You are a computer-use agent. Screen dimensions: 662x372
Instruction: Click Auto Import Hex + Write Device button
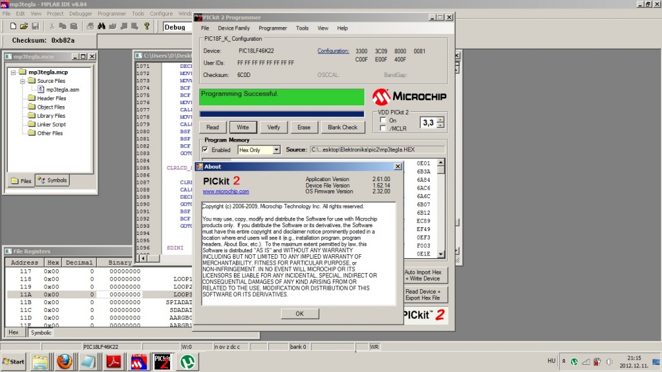click(x=425, y=275)
